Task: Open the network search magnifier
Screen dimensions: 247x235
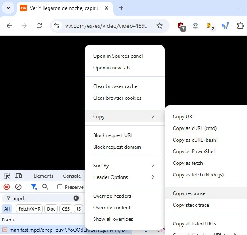Action: pyautogui.click(x=45, y=187)
